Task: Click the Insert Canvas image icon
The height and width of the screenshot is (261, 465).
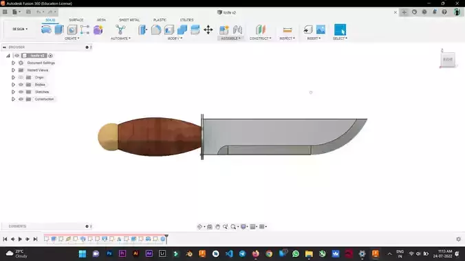Action: (321, 30)
